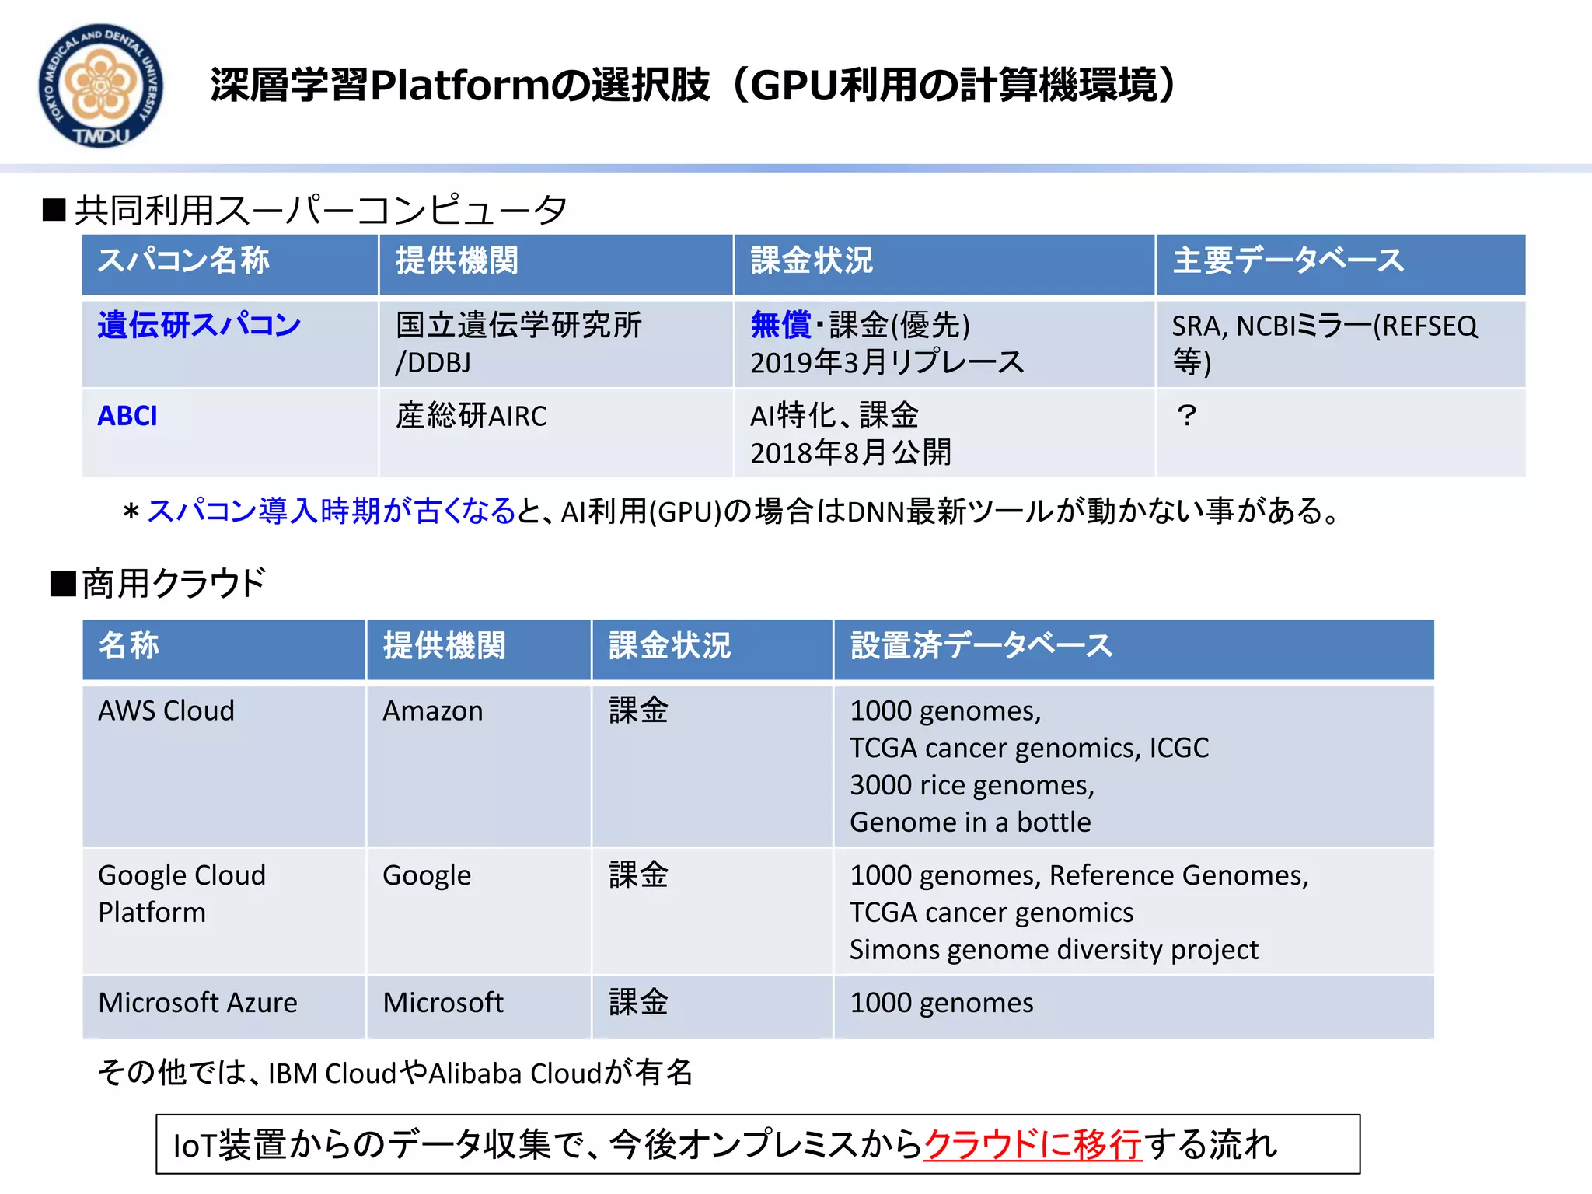This screenshot has width=1592, height=1194.
Task: Click 'IoT装置からのデータ収集で' in the boxed conclusion
Action: pos(379,1145)
